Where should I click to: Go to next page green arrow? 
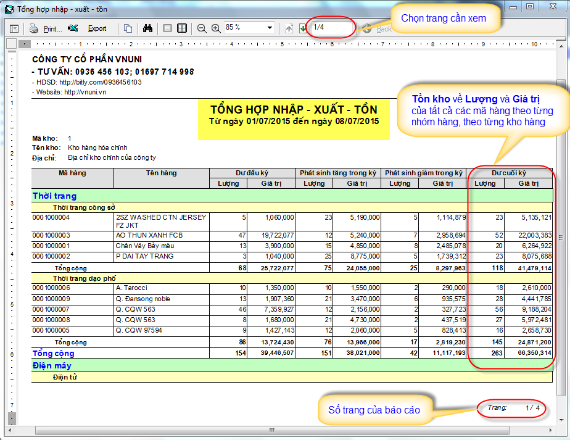coord(303,28)
